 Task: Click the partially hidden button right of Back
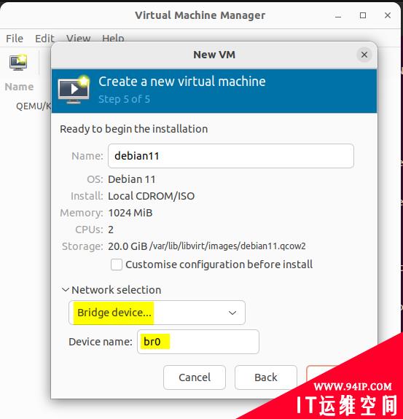click(x=321, y=374)
